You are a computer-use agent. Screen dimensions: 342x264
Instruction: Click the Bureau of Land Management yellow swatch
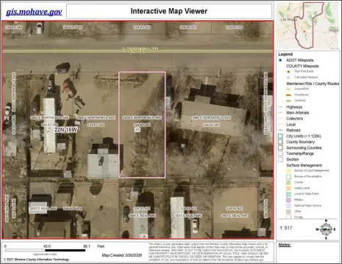point(288,171)
